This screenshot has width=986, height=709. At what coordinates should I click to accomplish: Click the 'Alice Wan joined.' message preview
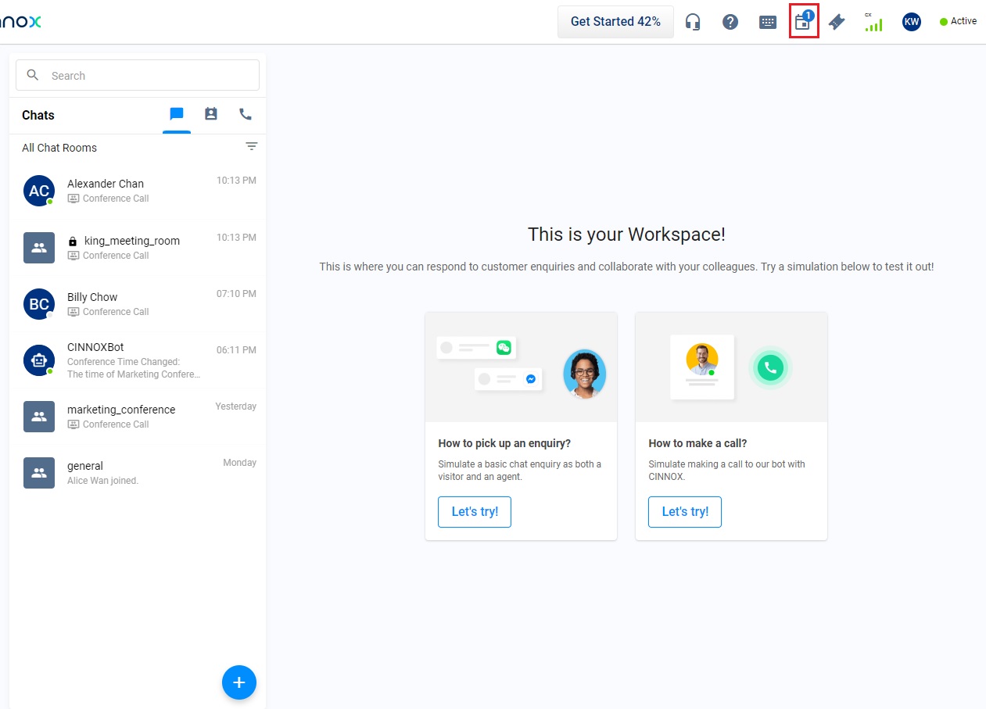pos(102,481)
